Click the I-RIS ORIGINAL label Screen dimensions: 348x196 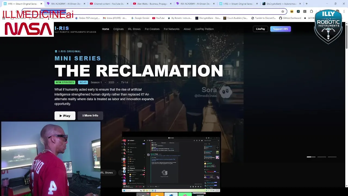click(x=68, y=51)
